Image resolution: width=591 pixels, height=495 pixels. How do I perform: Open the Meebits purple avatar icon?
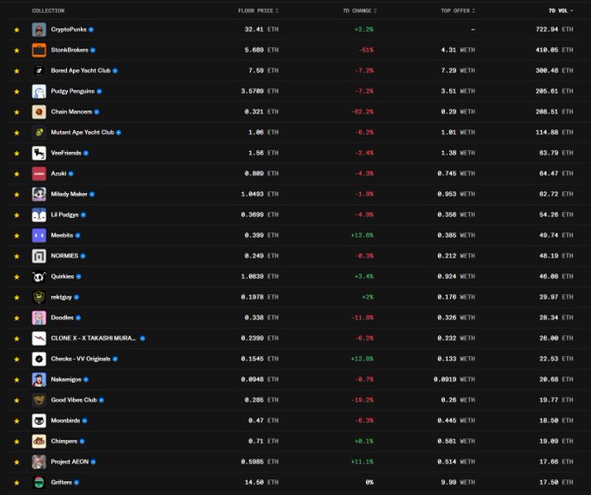click(39, 235)
